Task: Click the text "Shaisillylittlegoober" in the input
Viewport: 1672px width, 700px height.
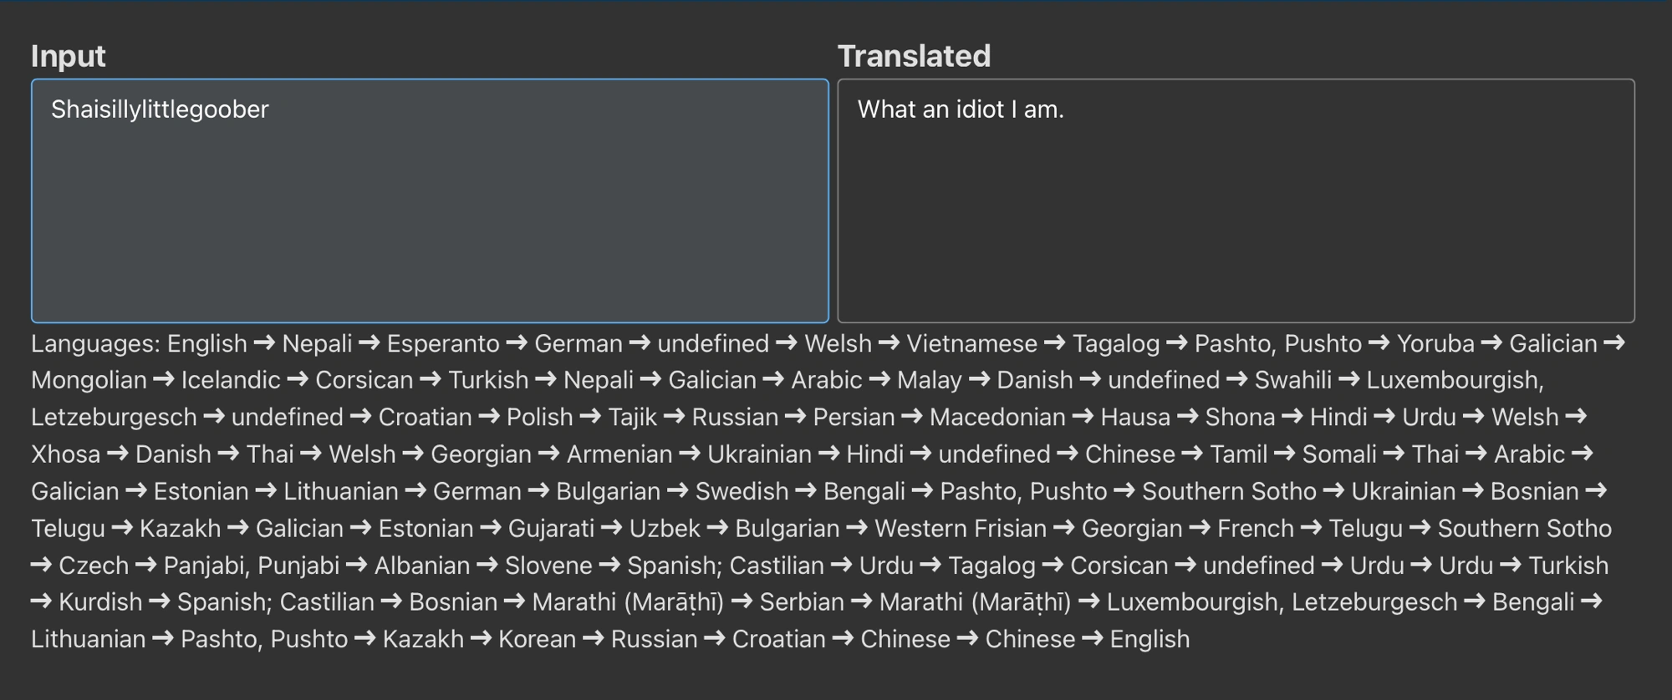Action: pyautogui.click(x=160, y=109)
